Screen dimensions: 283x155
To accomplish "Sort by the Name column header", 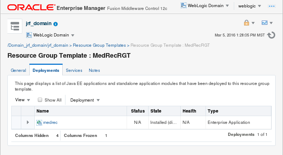I will click(42, 111).
